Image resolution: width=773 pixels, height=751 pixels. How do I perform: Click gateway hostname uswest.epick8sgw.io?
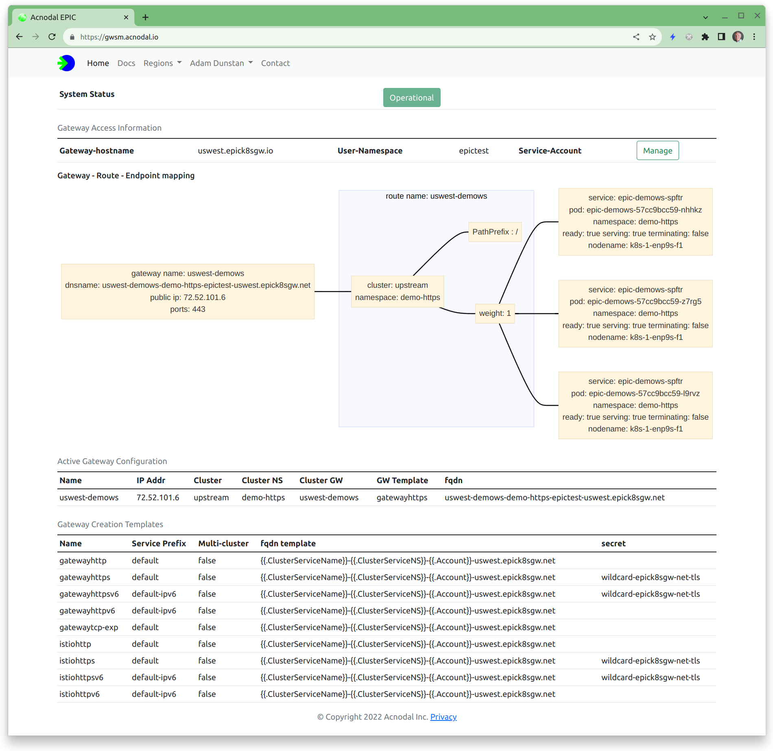(x=236, y=151)
